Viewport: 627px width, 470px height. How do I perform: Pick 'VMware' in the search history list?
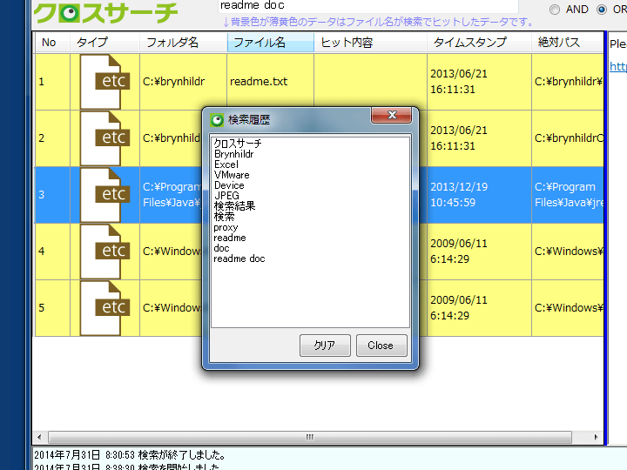pos(231,175)
